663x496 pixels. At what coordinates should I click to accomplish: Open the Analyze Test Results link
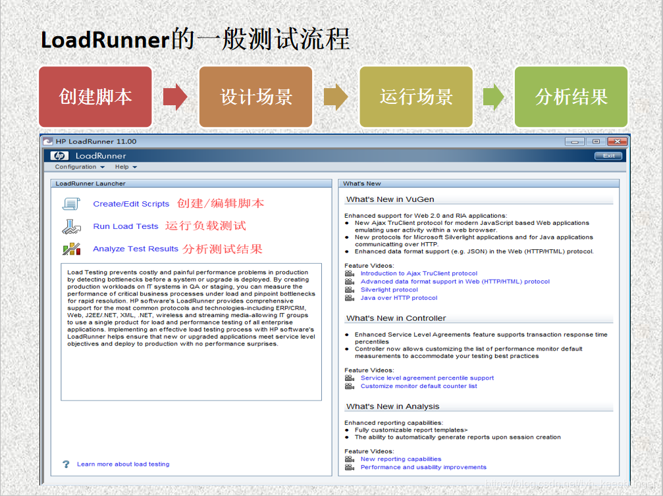pos(136,249)
